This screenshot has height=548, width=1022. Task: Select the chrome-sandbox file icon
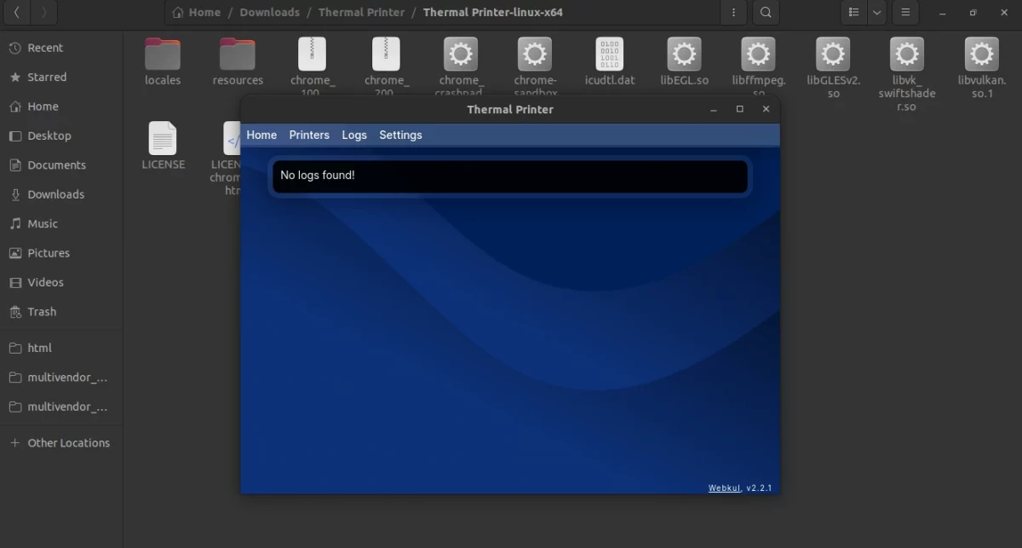534,53
